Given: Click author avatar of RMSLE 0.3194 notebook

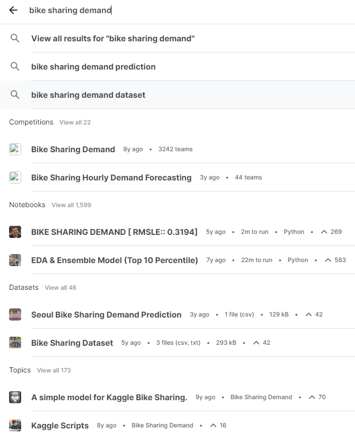Looking at the screenshot, I should point(15,232).
